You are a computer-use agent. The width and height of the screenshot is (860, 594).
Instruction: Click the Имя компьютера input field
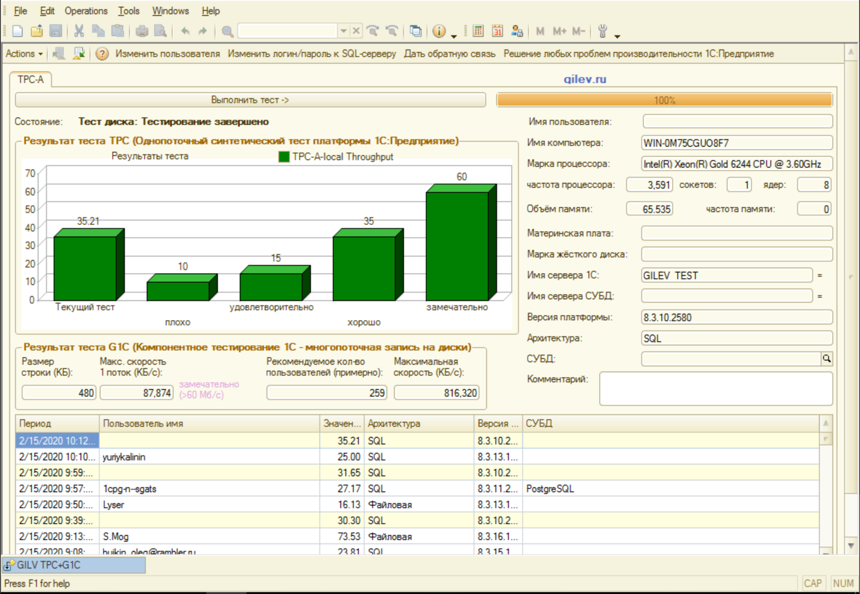click(x=736, y=143)
